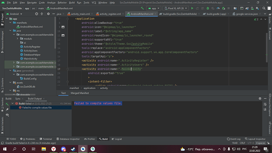
Task: Open Search Everywhere magnifier icon
Action: tap(264, 8)
